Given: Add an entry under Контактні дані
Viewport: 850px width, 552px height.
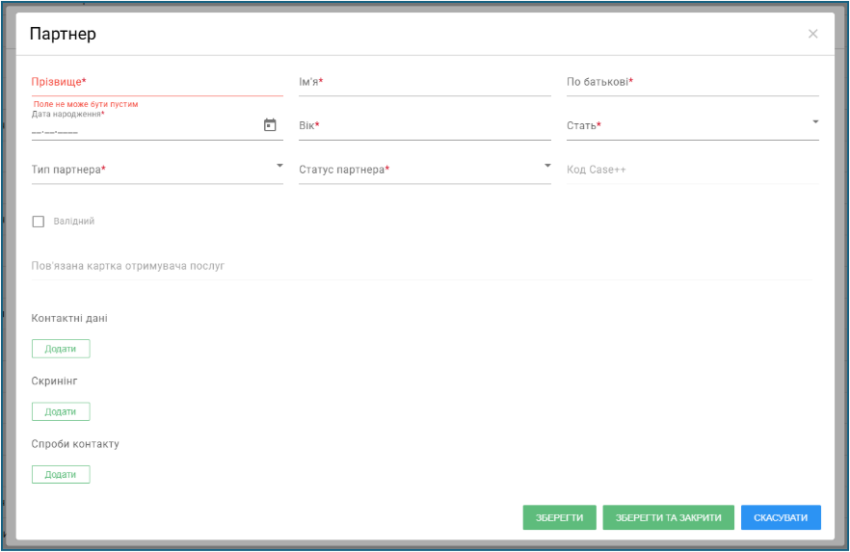Looking at the screenshot, I should [x=61, y=349].
